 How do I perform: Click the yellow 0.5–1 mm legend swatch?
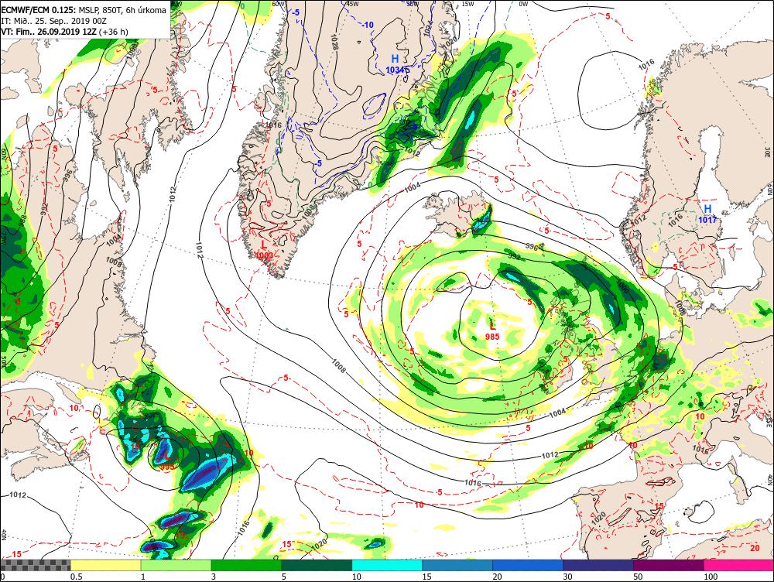click(x=105, y=565)
